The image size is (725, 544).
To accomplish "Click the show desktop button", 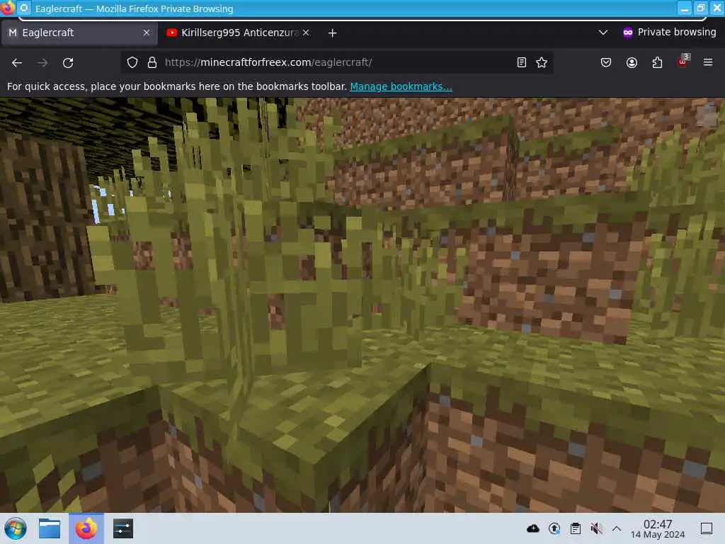I will (706, 528).
